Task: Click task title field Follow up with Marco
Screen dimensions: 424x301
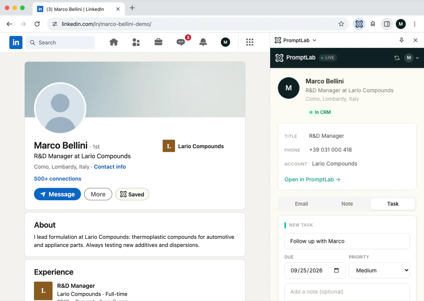Action: [x=347, y=241]
